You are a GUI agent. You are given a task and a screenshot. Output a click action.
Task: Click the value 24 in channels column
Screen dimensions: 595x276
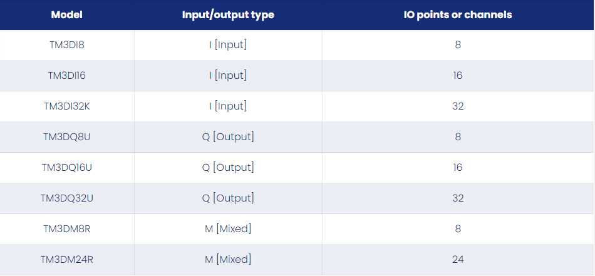pyautogui.click(x=458, y=260)
